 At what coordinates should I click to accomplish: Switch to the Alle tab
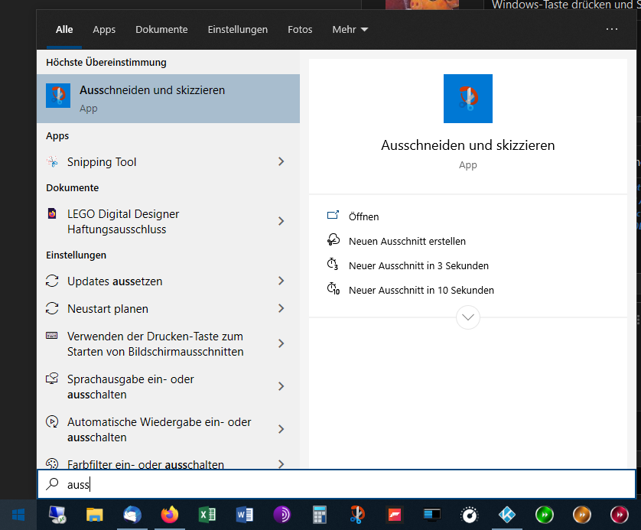pyautogui.click(x=64, y=29)
